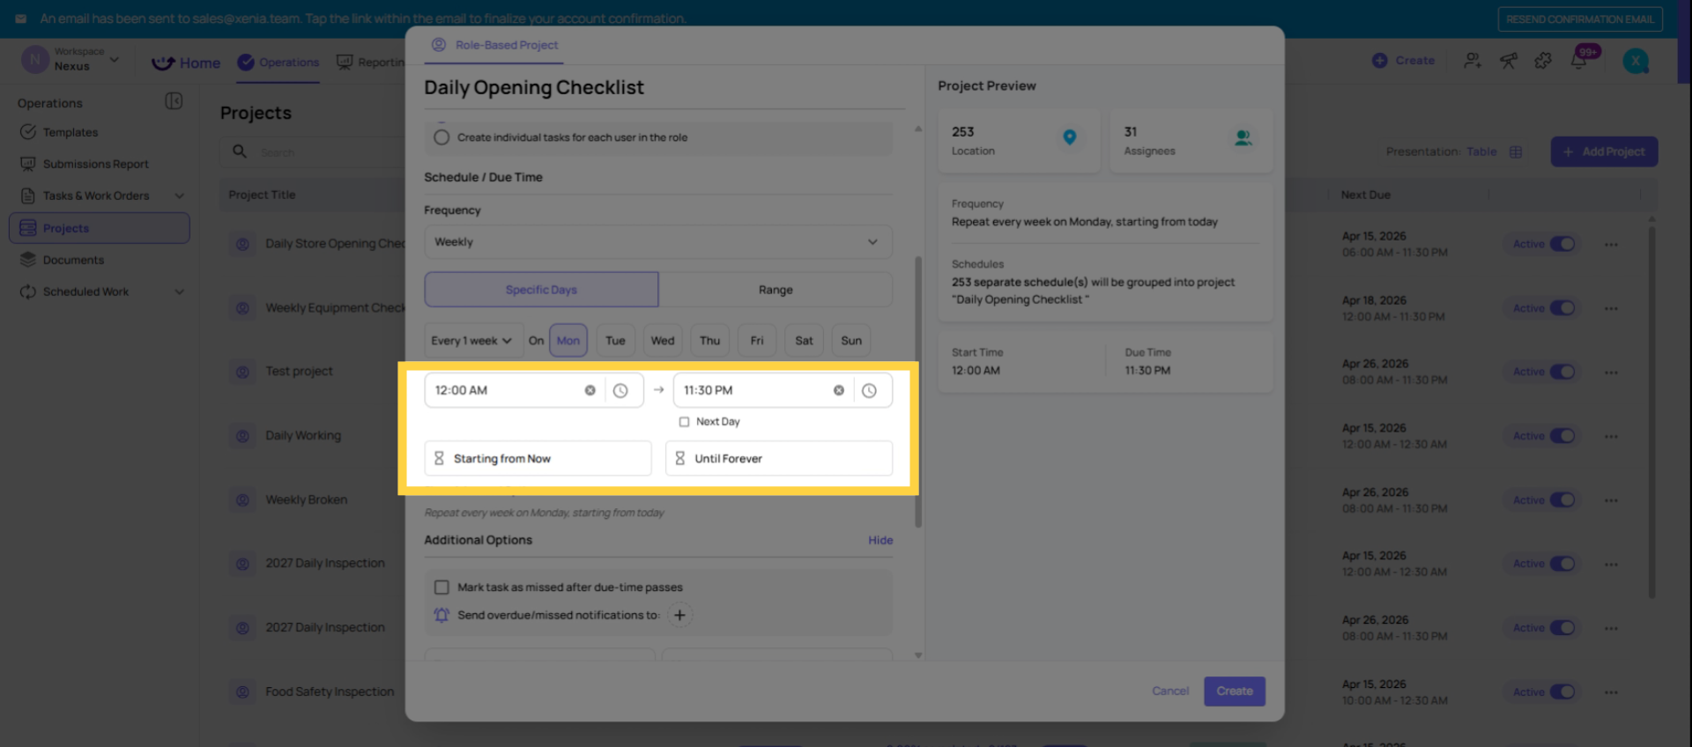1692x747 pixels.
Task: Click the search magnifier icon in Projects
Action: (x=240, y=152)
